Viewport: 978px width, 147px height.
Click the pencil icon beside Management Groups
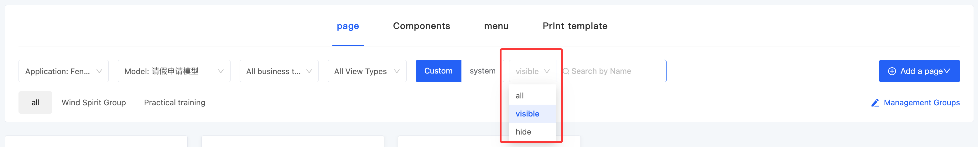[x=875, y=103]
